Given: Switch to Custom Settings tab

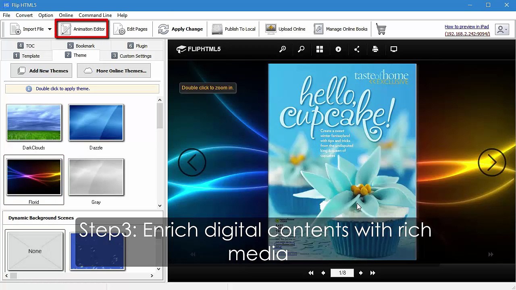Looking at the screenshot, I should [x=131, y=56].
